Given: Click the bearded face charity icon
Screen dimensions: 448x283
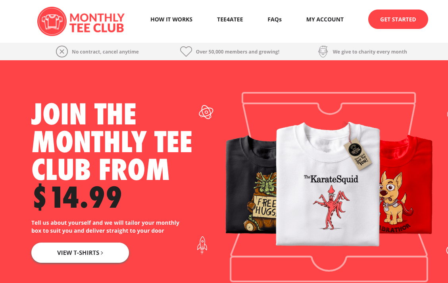Looking at the screenshot, I should pyautogui.click(x=323, y=52).
